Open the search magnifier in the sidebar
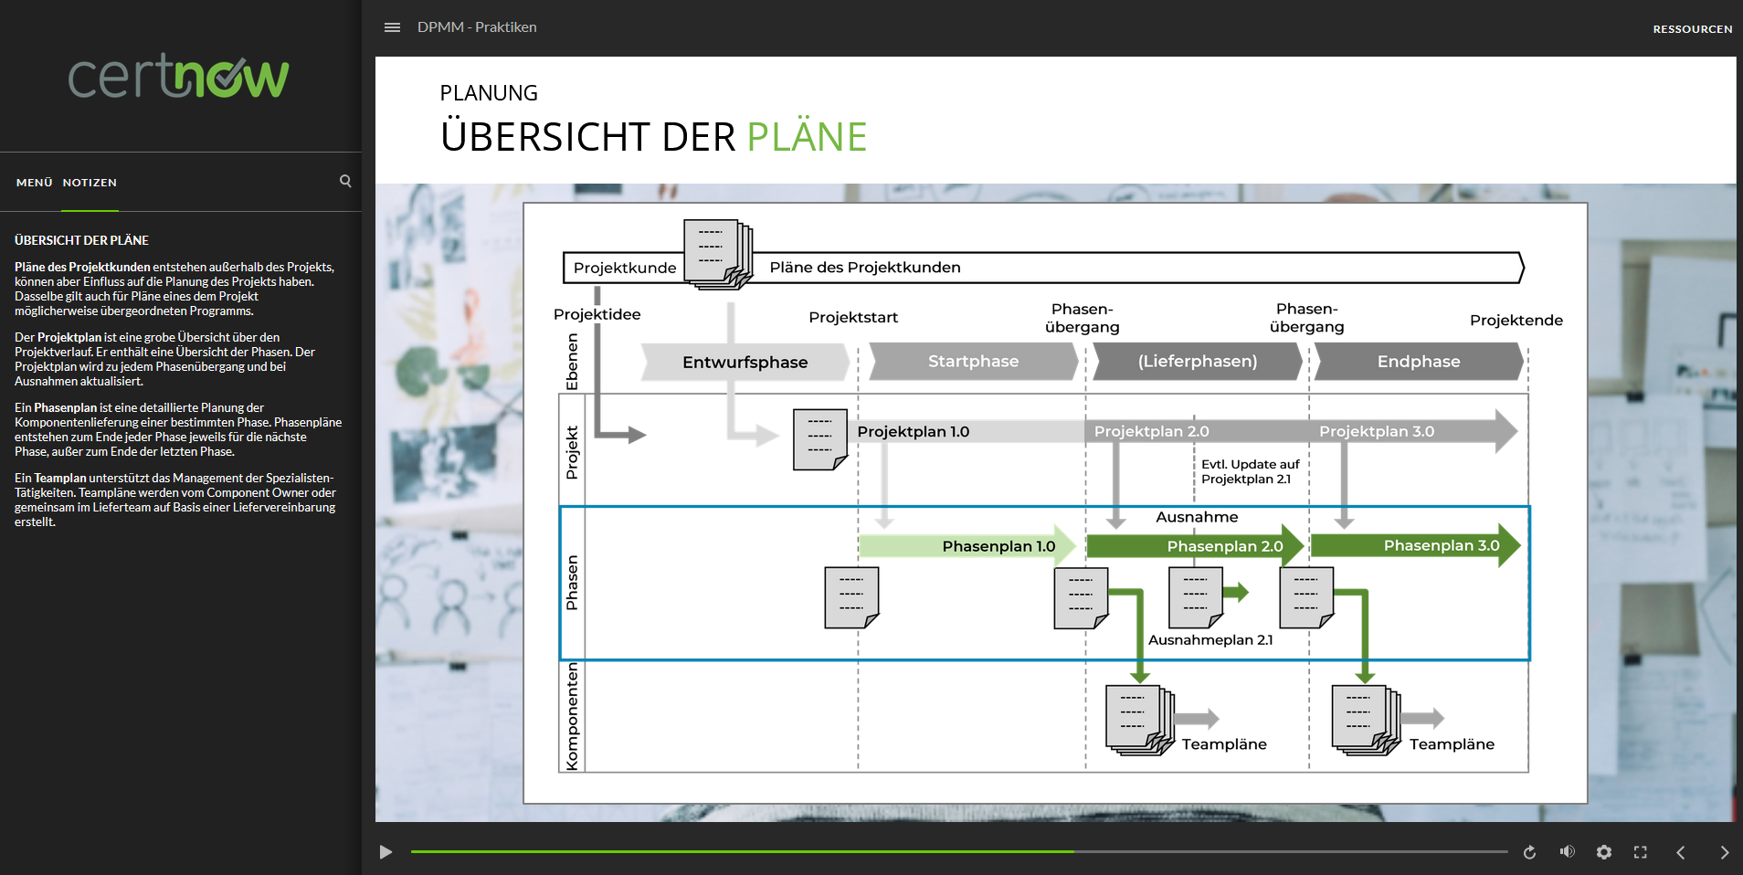Screen dimensions: 1743x875 pyautogui.click(x=345, y=181)
